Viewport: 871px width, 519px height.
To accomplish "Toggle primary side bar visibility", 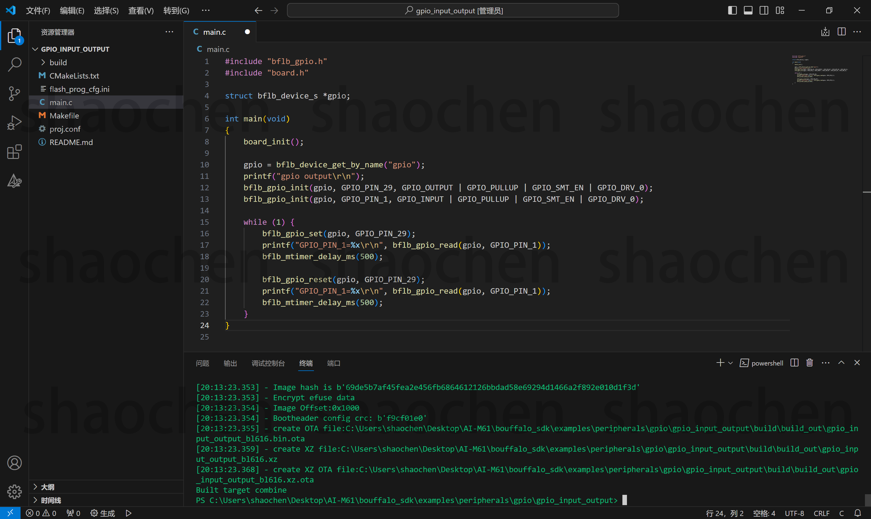I will coord(732,11).
